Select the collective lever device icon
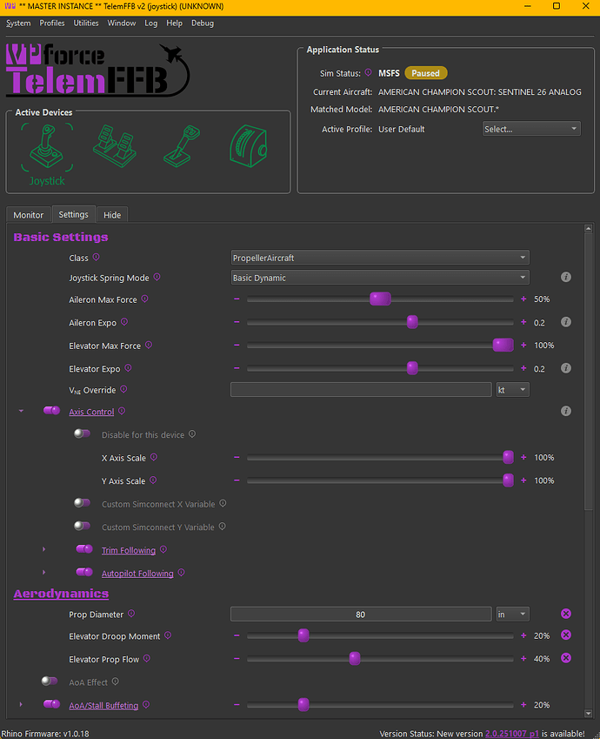The width and height of the screenshot is (600, 739). pos(181,145)
